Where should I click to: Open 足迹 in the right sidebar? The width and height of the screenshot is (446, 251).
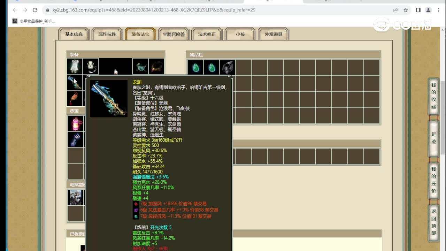point(433,138)
